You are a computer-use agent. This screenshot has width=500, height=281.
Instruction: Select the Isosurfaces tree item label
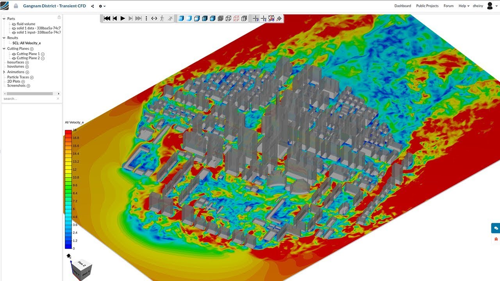(x=16, y=62)
